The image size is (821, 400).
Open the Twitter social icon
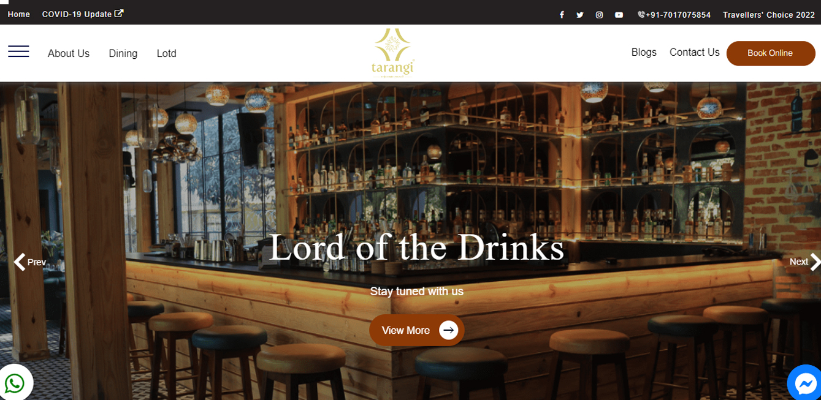[580, 15]
